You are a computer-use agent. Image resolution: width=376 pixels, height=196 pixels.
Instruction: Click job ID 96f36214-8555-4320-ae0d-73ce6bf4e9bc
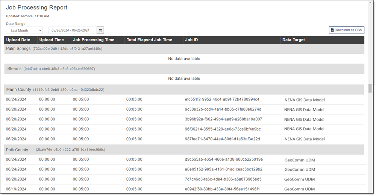click(x=223, y=129)
